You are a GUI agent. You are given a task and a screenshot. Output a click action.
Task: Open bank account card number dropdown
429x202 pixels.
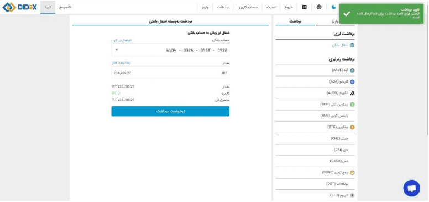coord(170,50)
